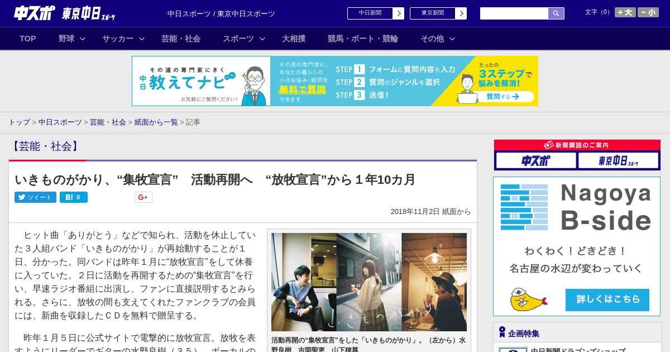Click the 教えてナビ banner advertisement
The width and height of the screenshot is (670, 352).
coord(335,81)
